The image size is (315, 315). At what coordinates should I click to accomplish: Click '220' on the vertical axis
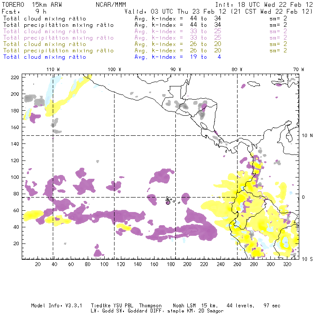point(15,77)
